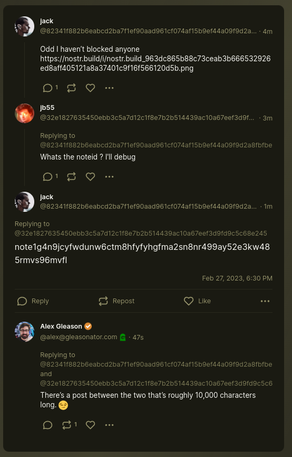The height and width of the screenshot is (457, 292).
Task: Click Like button under the focused post
Action: [197, 301]
